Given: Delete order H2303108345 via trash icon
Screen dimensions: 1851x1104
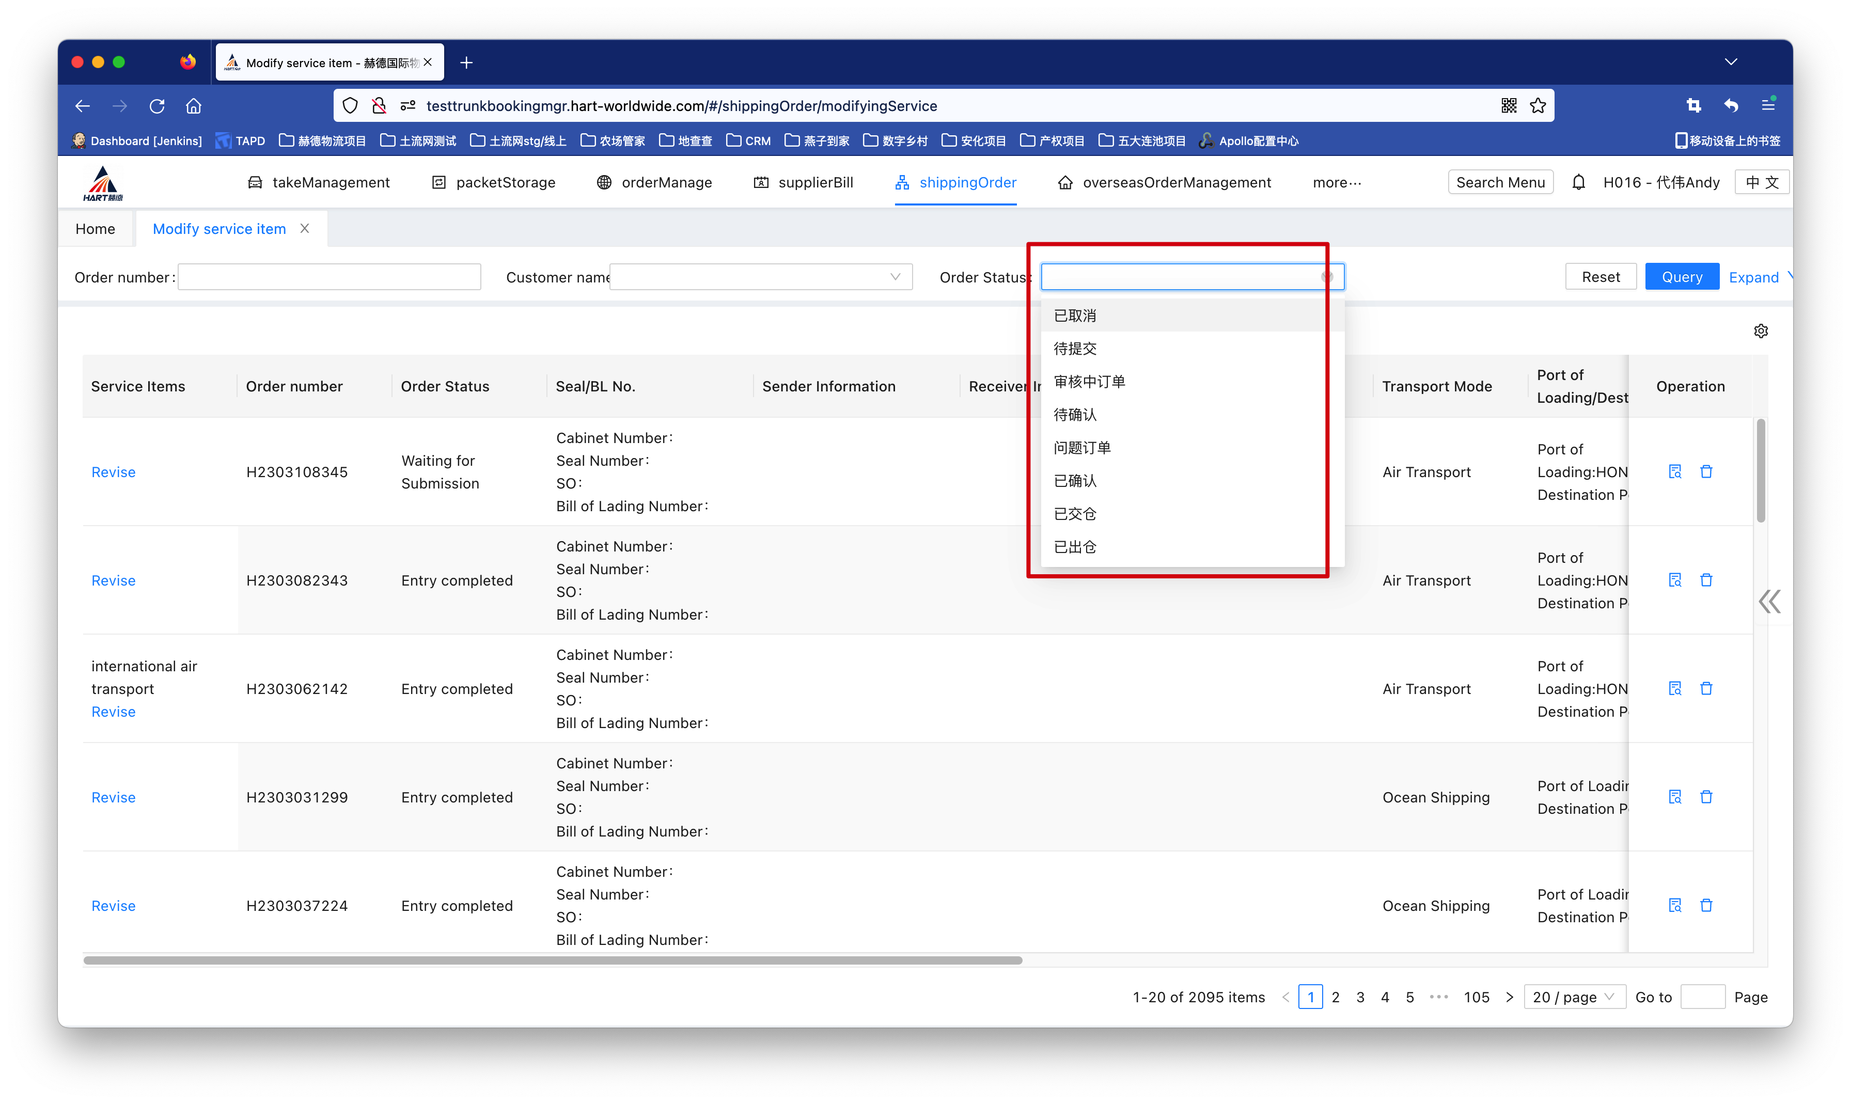Looking at the screenshot, I should pyautogui.click(x=1706, y=471).
